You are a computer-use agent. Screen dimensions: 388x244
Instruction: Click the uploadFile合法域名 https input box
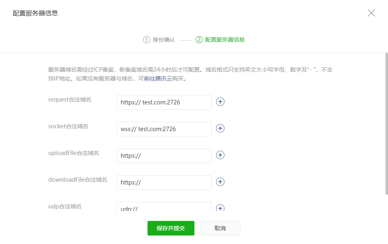point(164,156)
